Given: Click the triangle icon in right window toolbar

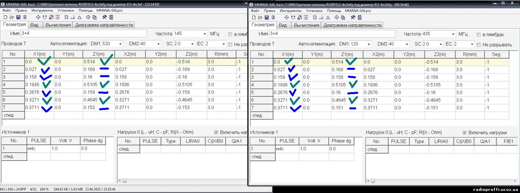Looking at the screenshot, I should click(328, 18).
